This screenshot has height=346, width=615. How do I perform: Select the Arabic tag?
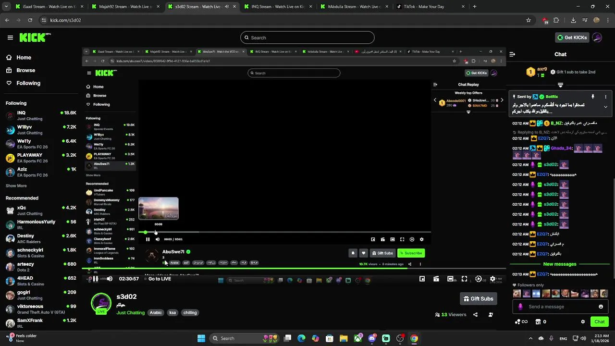(156, 313)
